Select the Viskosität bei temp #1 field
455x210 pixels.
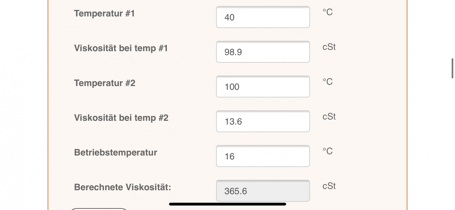tap(263, 52)
